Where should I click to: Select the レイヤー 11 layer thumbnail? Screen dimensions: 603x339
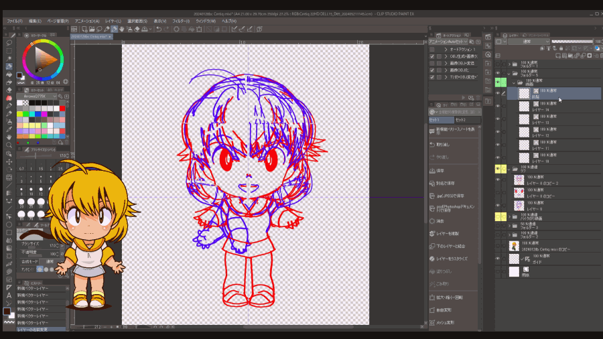pyautogui.click(x=524, y=145)
